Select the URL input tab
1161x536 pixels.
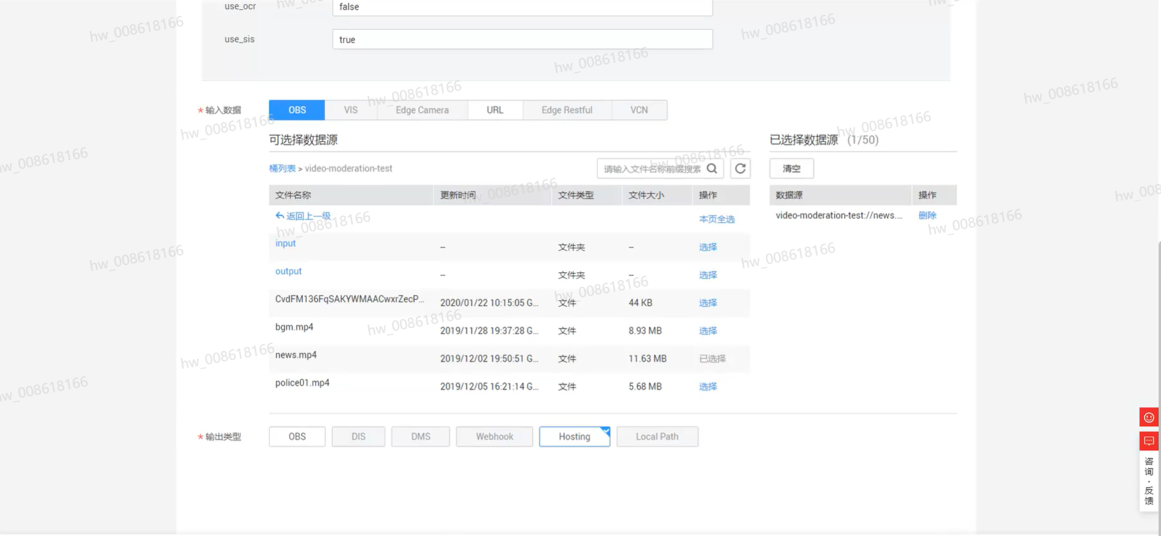(x=495, y=110)
